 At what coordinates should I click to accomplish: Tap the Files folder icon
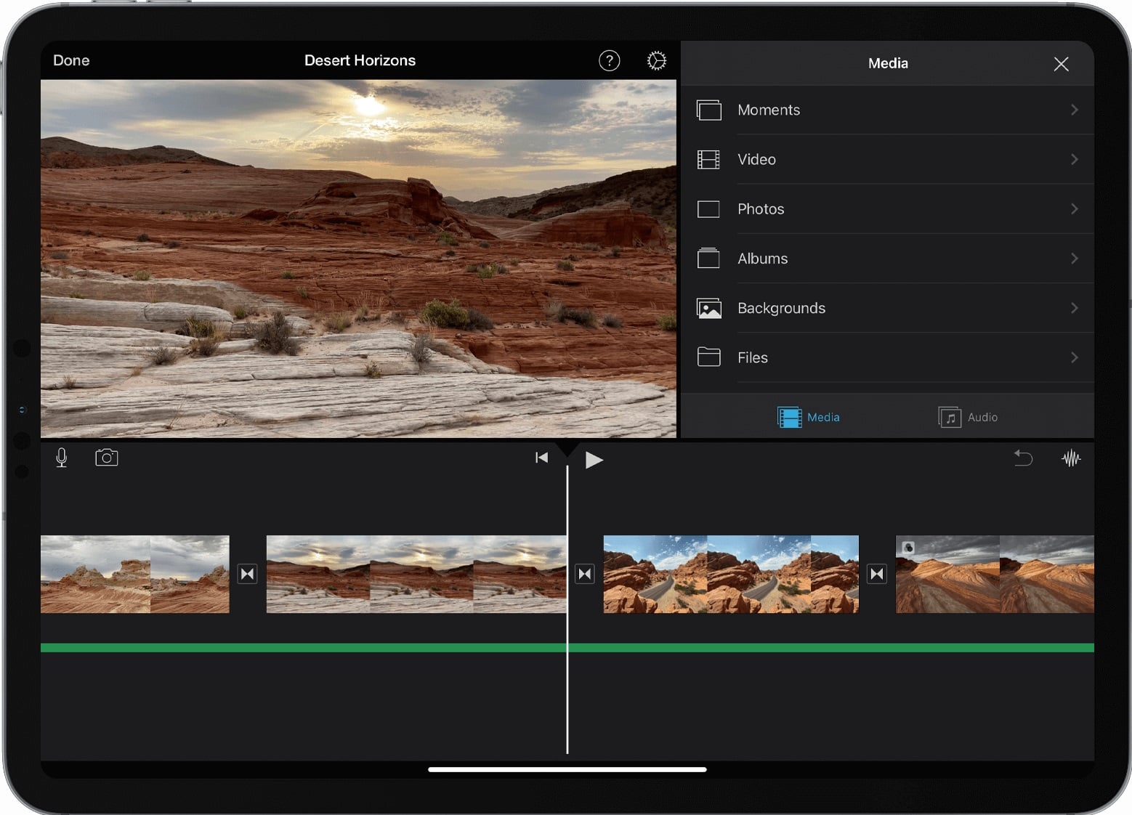click(x=708, y=357)
